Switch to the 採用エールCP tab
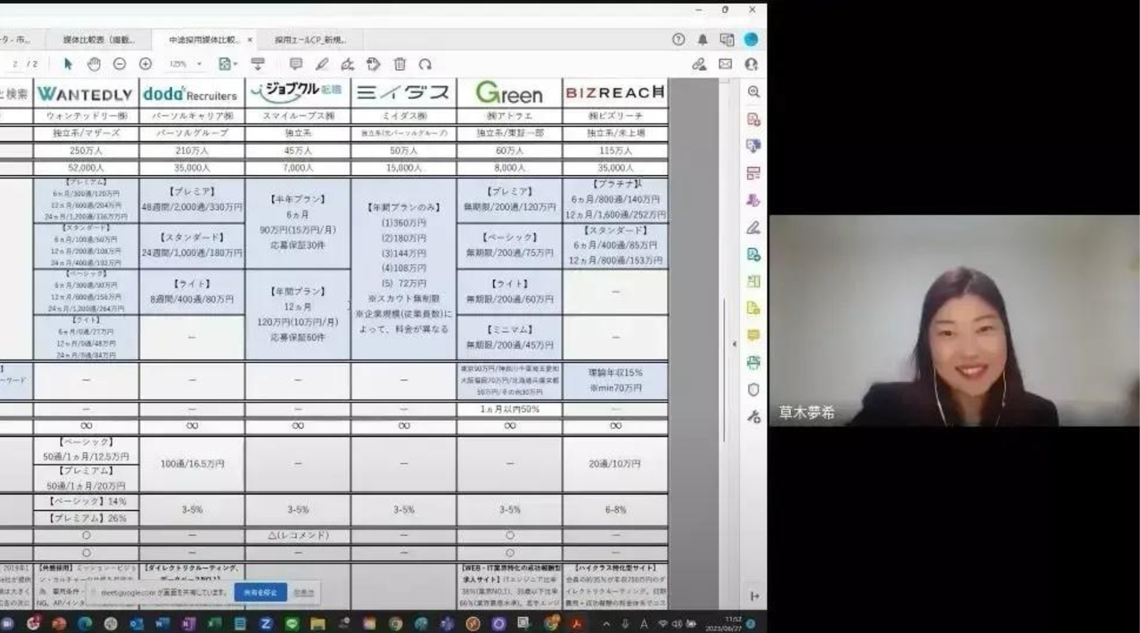This screenshot has height=633, width=1140. (312, 39)
